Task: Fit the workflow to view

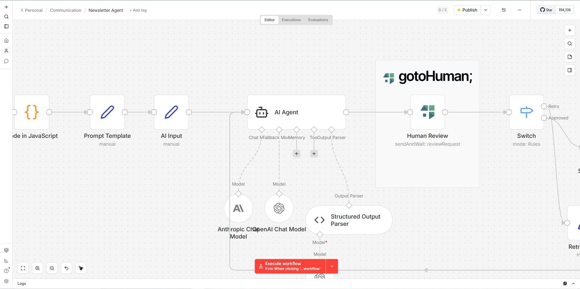Action: pyautogui.click(x=23, y=268)
